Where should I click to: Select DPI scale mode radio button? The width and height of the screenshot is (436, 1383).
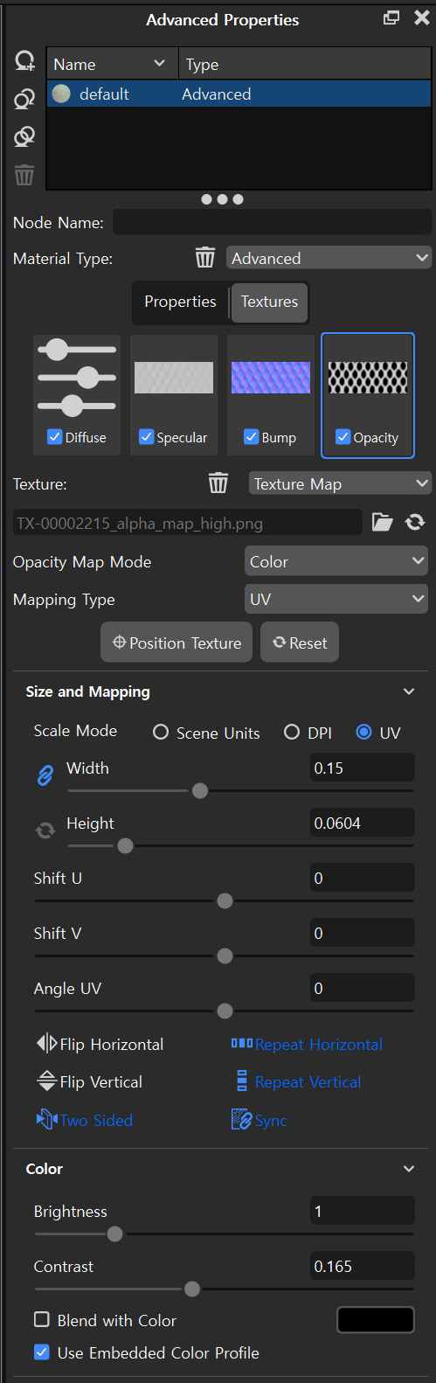292,733
